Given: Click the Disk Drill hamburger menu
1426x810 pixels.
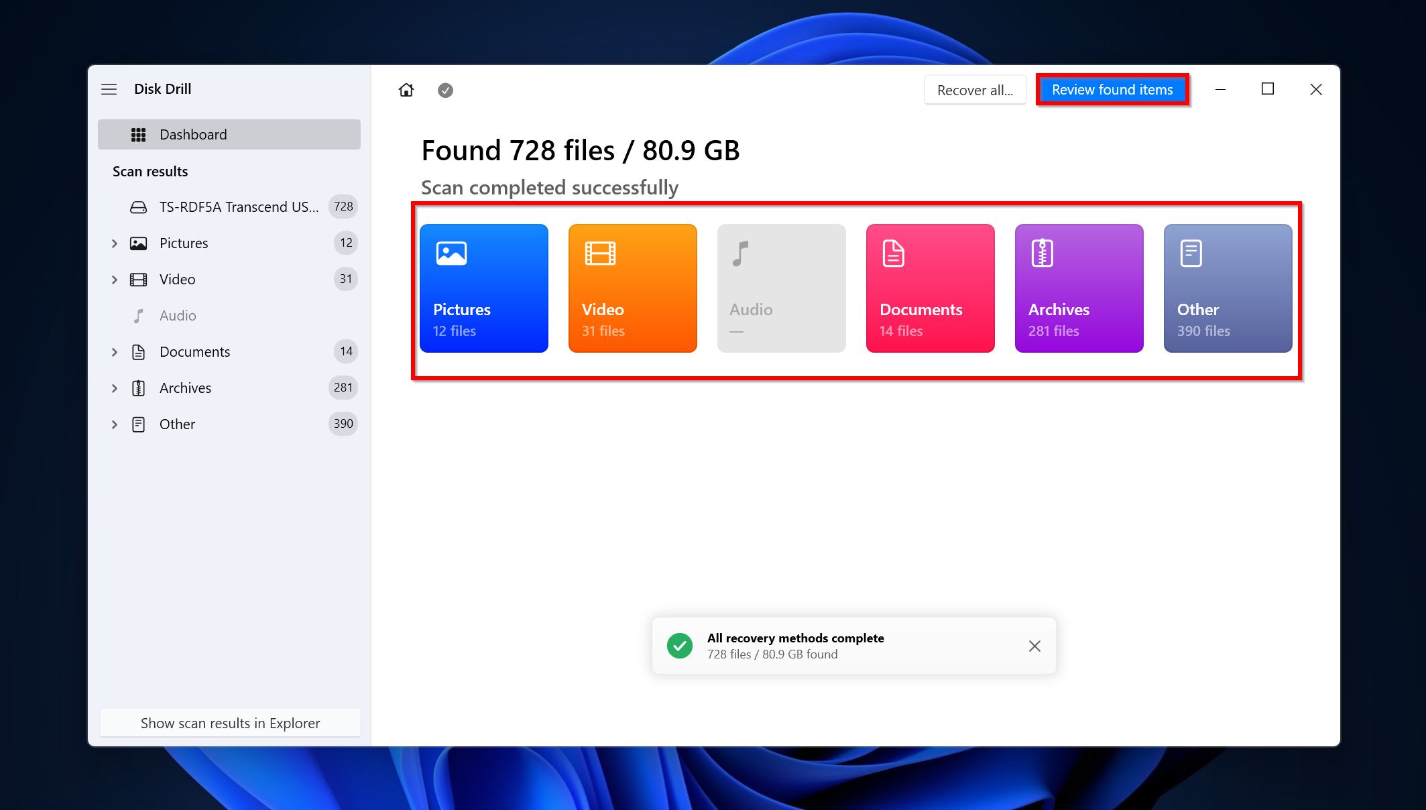Looking at the screenshot, I should click(x=109, y=88).
